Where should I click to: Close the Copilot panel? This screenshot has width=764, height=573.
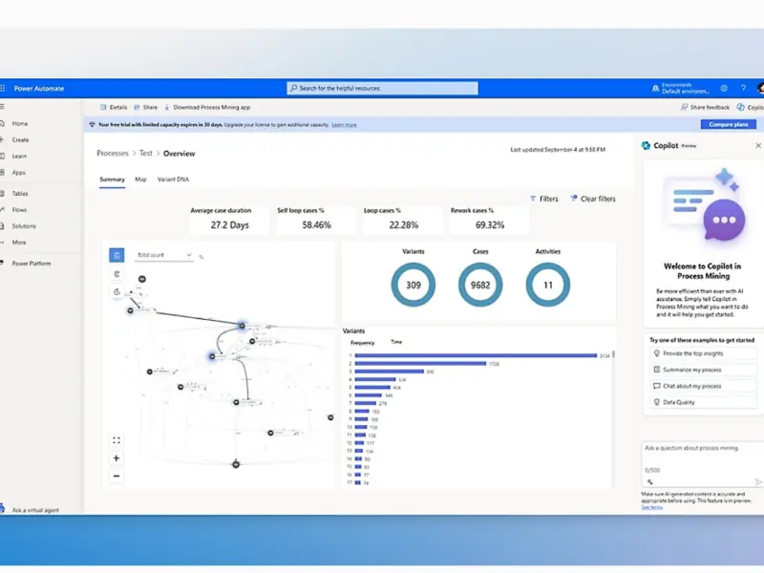coord(758,146)
